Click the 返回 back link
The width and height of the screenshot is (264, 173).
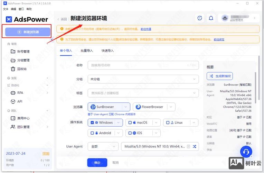[62, 19]
